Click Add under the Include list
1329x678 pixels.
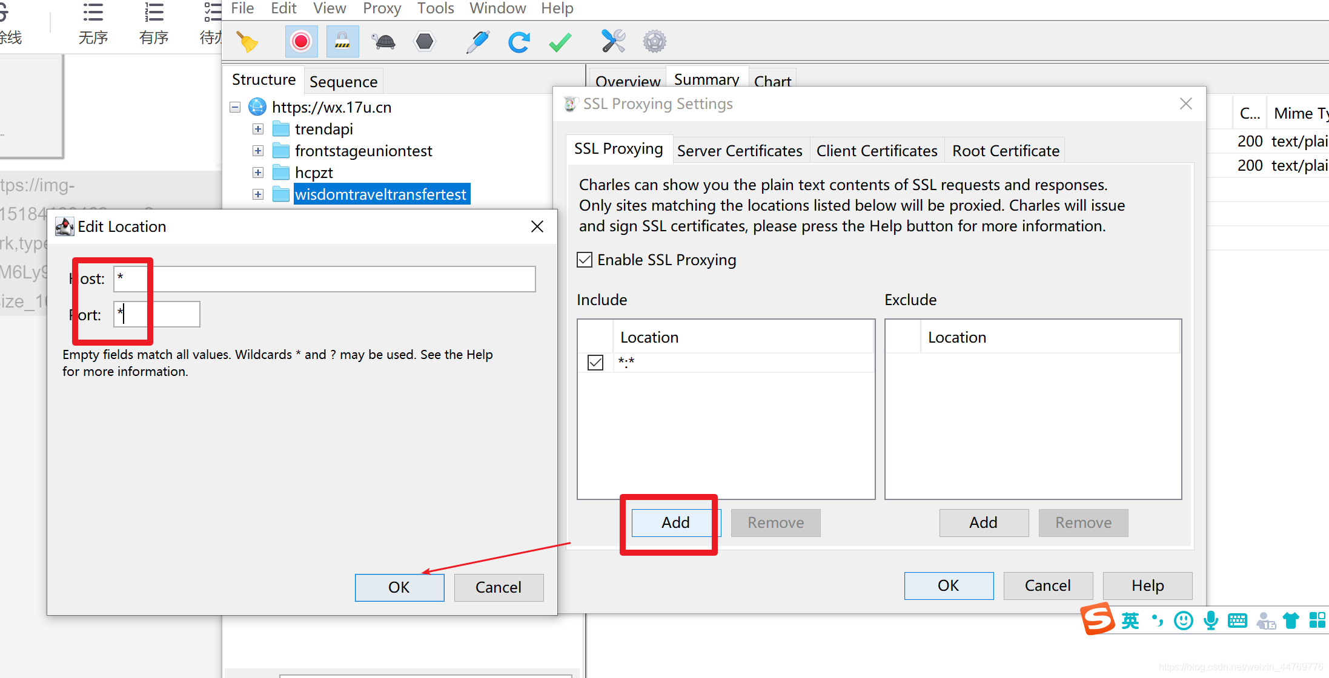pyautogui.click(x=675, y=522)
